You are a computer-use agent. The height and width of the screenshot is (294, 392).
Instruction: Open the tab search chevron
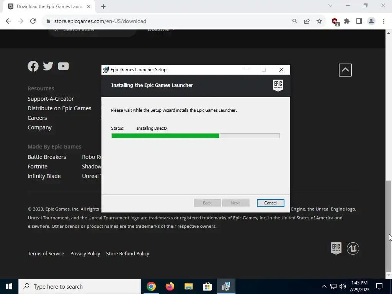[330, 5]
